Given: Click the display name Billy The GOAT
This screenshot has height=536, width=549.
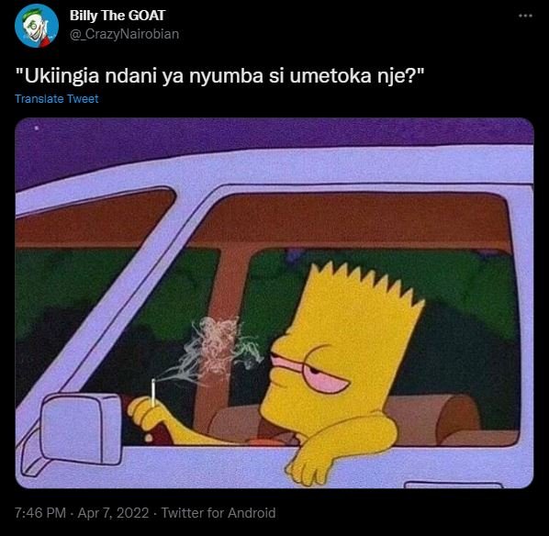Looking at the screenshot, I should click(118, 16).
